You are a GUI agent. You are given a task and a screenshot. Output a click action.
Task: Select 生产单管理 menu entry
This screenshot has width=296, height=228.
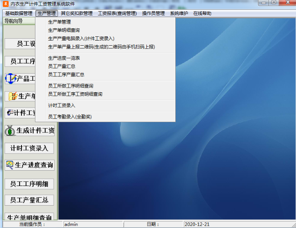105,22
